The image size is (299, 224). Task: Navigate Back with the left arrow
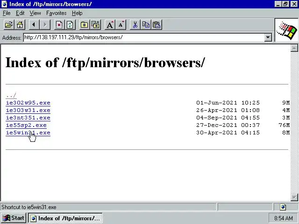pos(34,25)
